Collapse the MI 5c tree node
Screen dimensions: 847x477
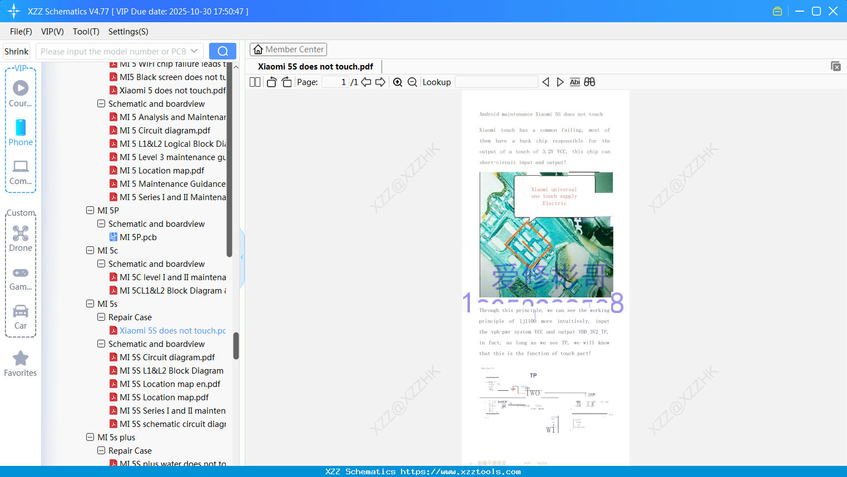pyautogui.click(x=90, y=251)
